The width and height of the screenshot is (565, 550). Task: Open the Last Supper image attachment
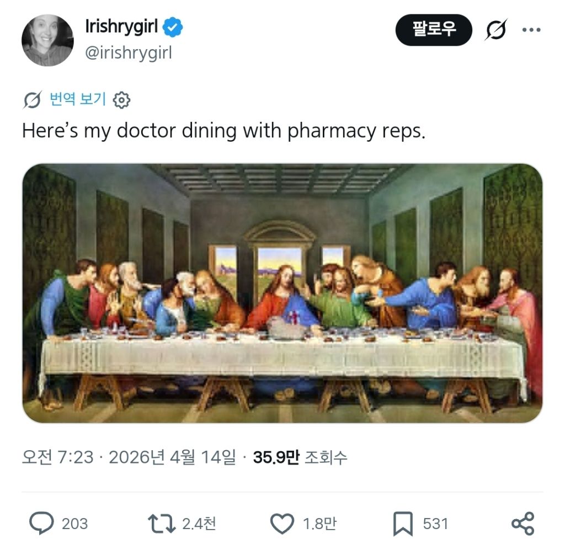(282, 293)
